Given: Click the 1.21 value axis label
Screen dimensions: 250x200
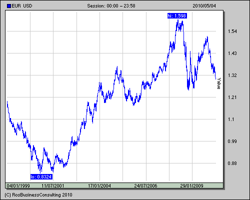Looking at the screenshot, I should [232, 97].
